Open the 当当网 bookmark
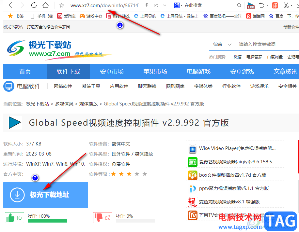Viewport: 299px width, 232px height. 255,16
